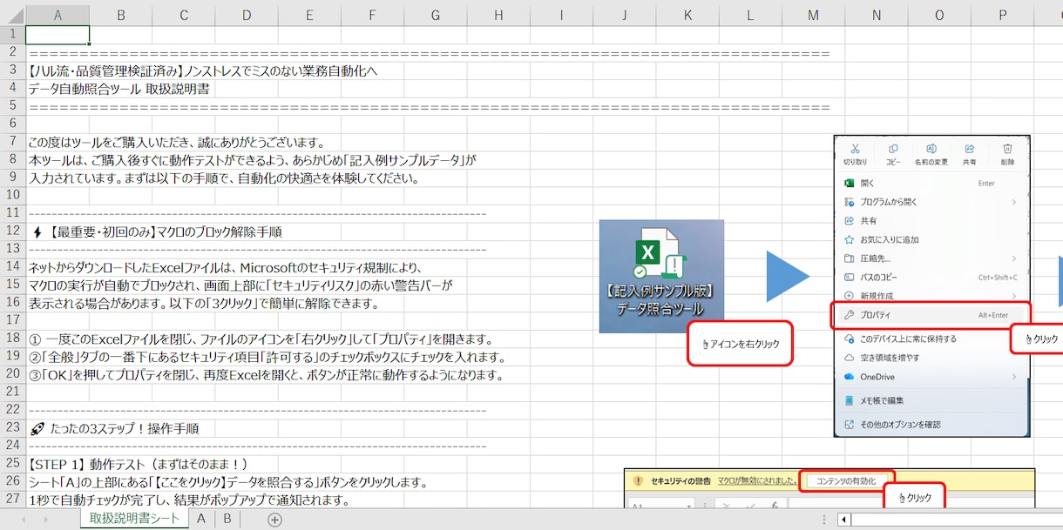Image resolution: width=1063 pixels, height=530 pixels.
Task: Click the sheet tab scroll right arrow
Action: click(x=46, y=520)
